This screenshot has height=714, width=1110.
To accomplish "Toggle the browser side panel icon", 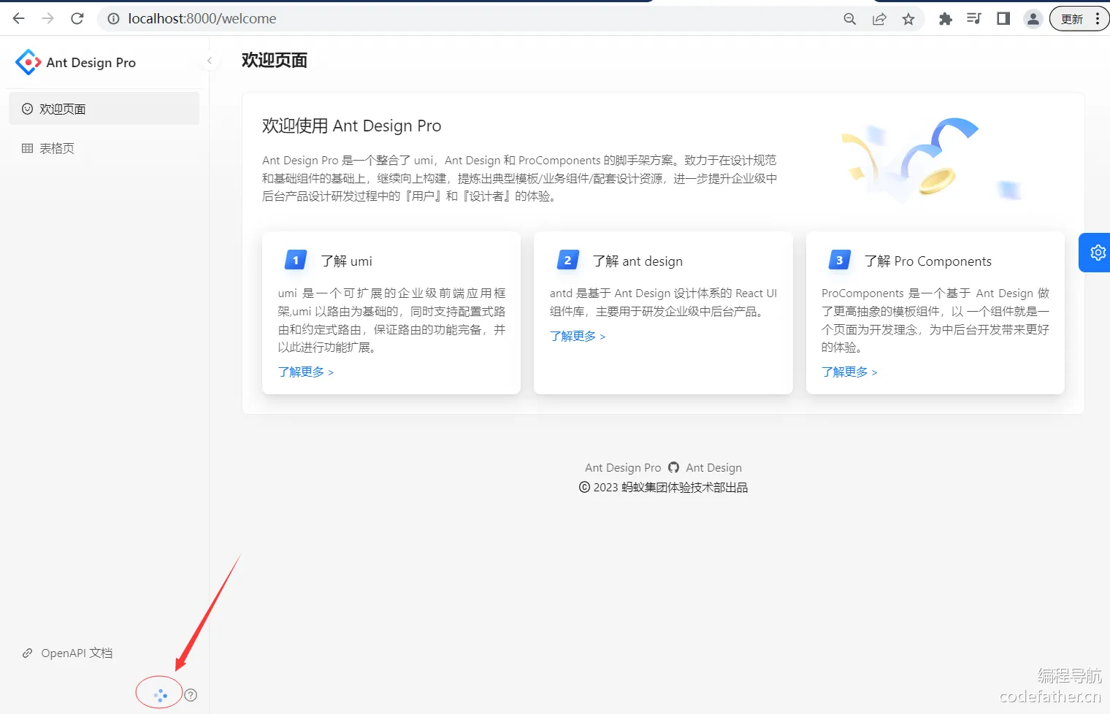I will pos(1003,19).
